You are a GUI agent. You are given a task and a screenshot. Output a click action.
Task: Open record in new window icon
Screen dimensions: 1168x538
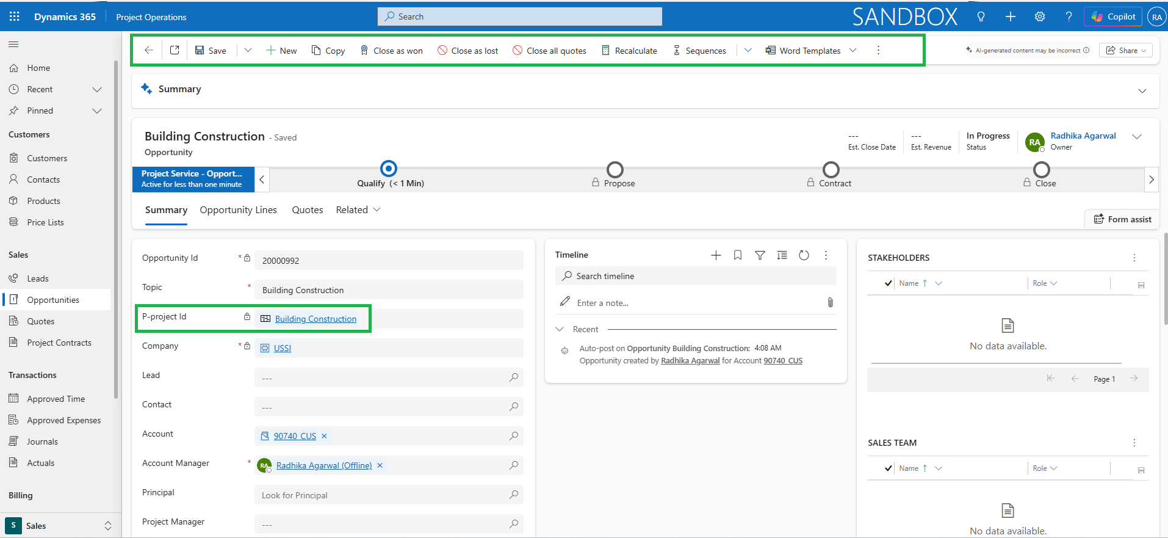coord(175,50)
